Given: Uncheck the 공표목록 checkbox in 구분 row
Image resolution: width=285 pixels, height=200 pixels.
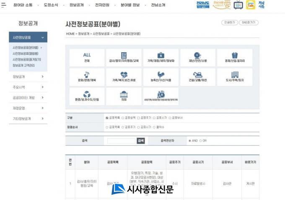Looking at the screenshot, I should coord(107,118).
